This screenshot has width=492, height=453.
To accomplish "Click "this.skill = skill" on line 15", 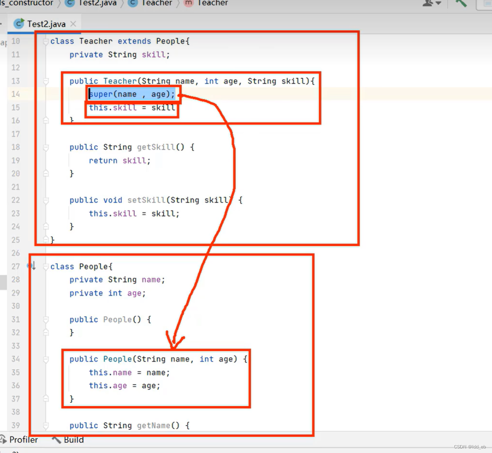I will point(132,108).
